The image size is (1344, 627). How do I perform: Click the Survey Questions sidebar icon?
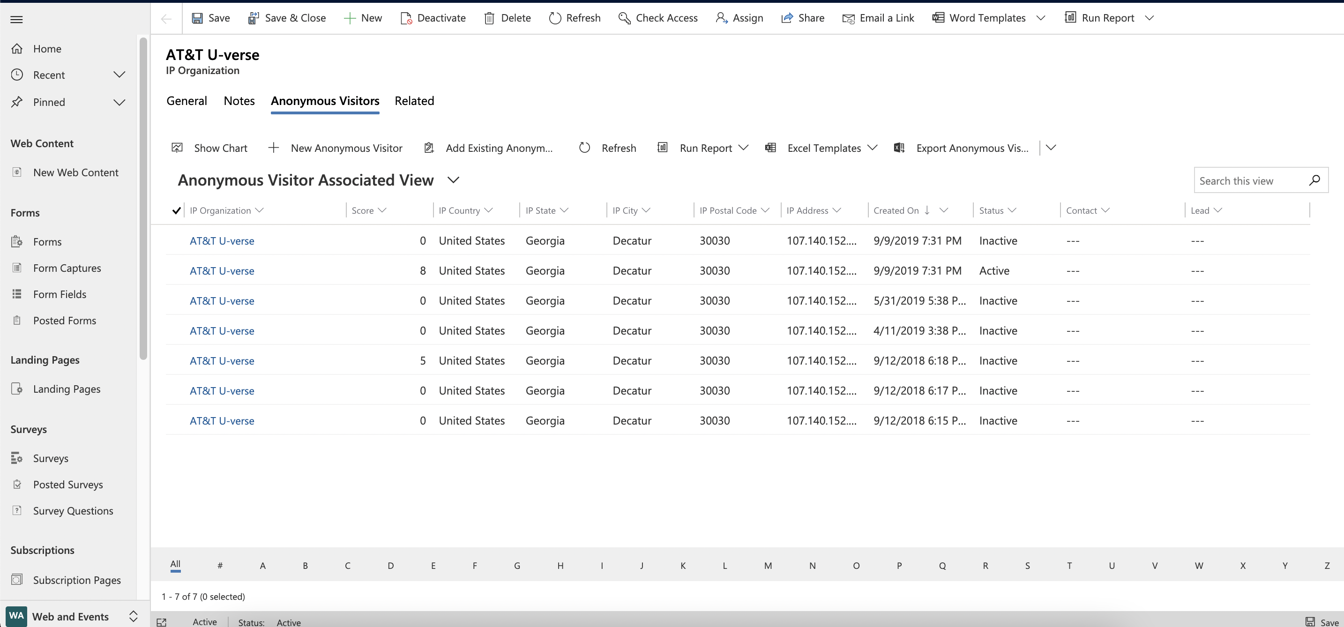17,510
